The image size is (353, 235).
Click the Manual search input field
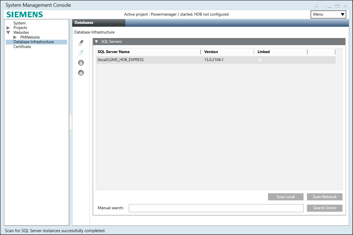216,208
